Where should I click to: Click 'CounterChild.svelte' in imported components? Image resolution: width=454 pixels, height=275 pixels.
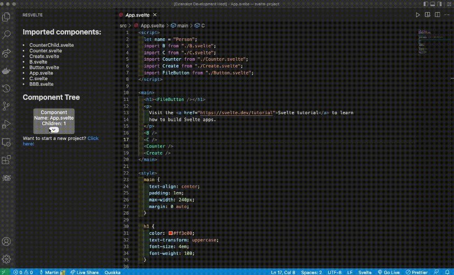[52, 45]
